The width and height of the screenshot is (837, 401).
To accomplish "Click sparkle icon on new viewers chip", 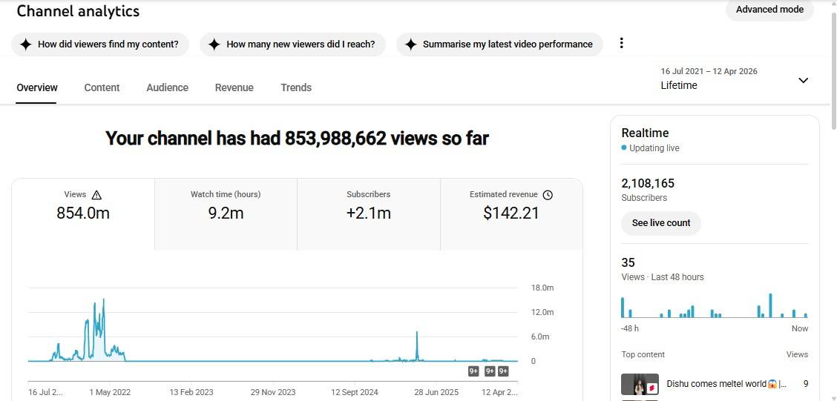I will coord(214,44).
